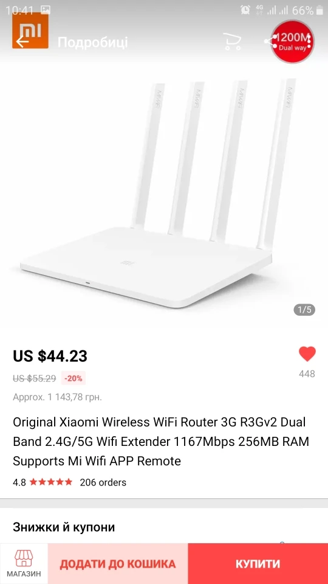The image size is (328, 584).
Task: Add product to favorites with heart
Action: (307, 354)
